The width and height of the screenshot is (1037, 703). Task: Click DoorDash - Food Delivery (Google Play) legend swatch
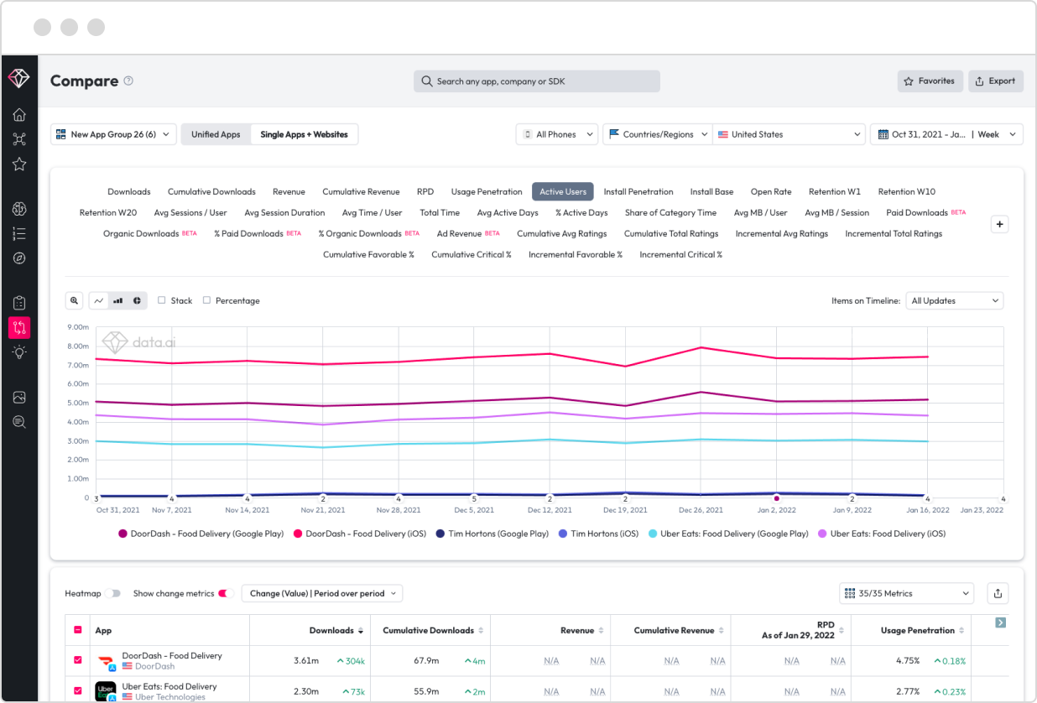[x=122, y=534]
